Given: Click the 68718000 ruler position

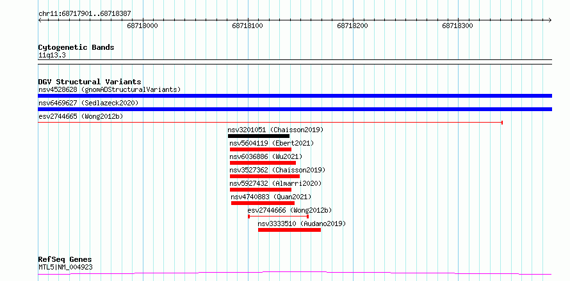Looking at the screenshot, I should click(142, 26).
